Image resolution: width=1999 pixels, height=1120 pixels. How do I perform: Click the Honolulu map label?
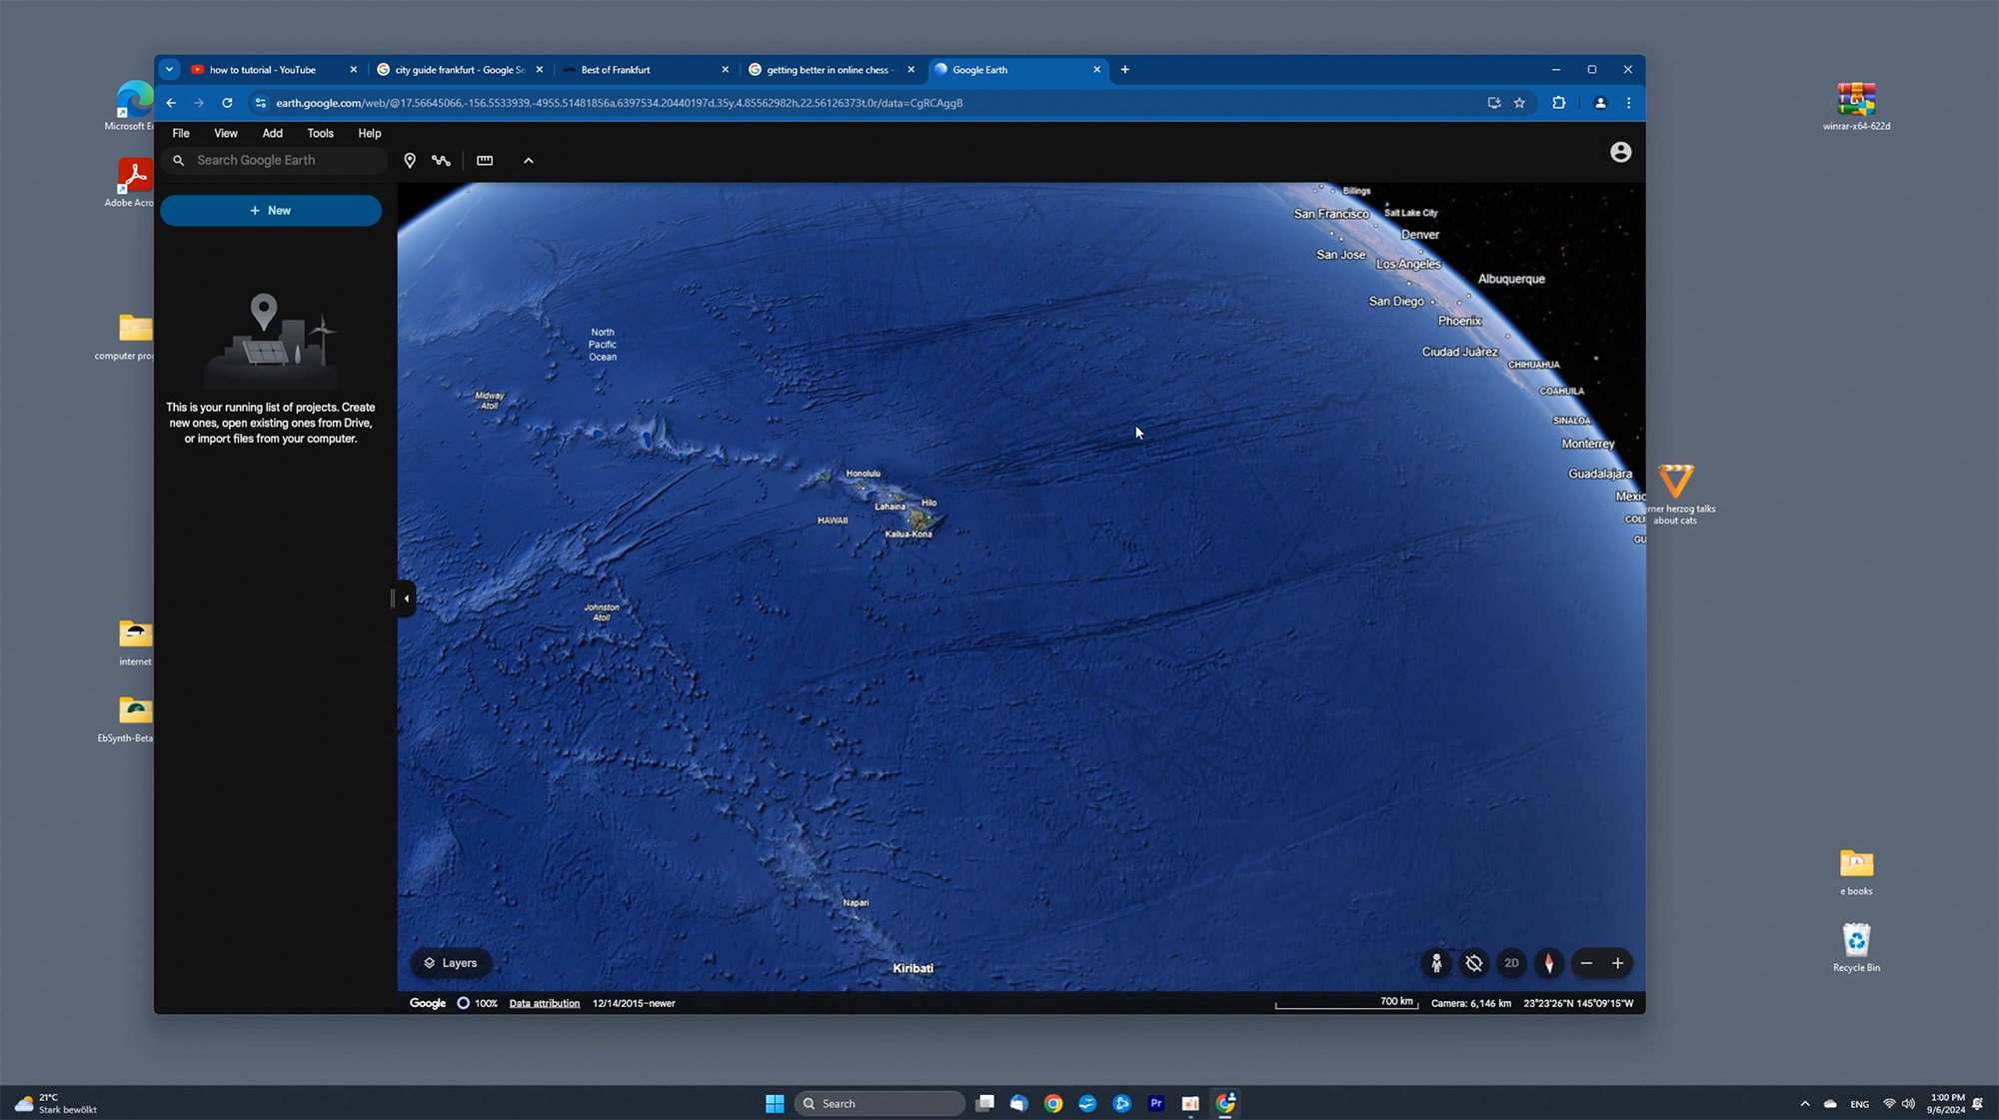[x=864, y=474]
